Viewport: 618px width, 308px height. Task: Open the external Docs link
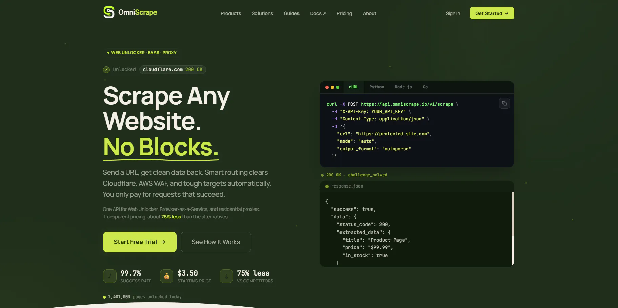(318, 13)
